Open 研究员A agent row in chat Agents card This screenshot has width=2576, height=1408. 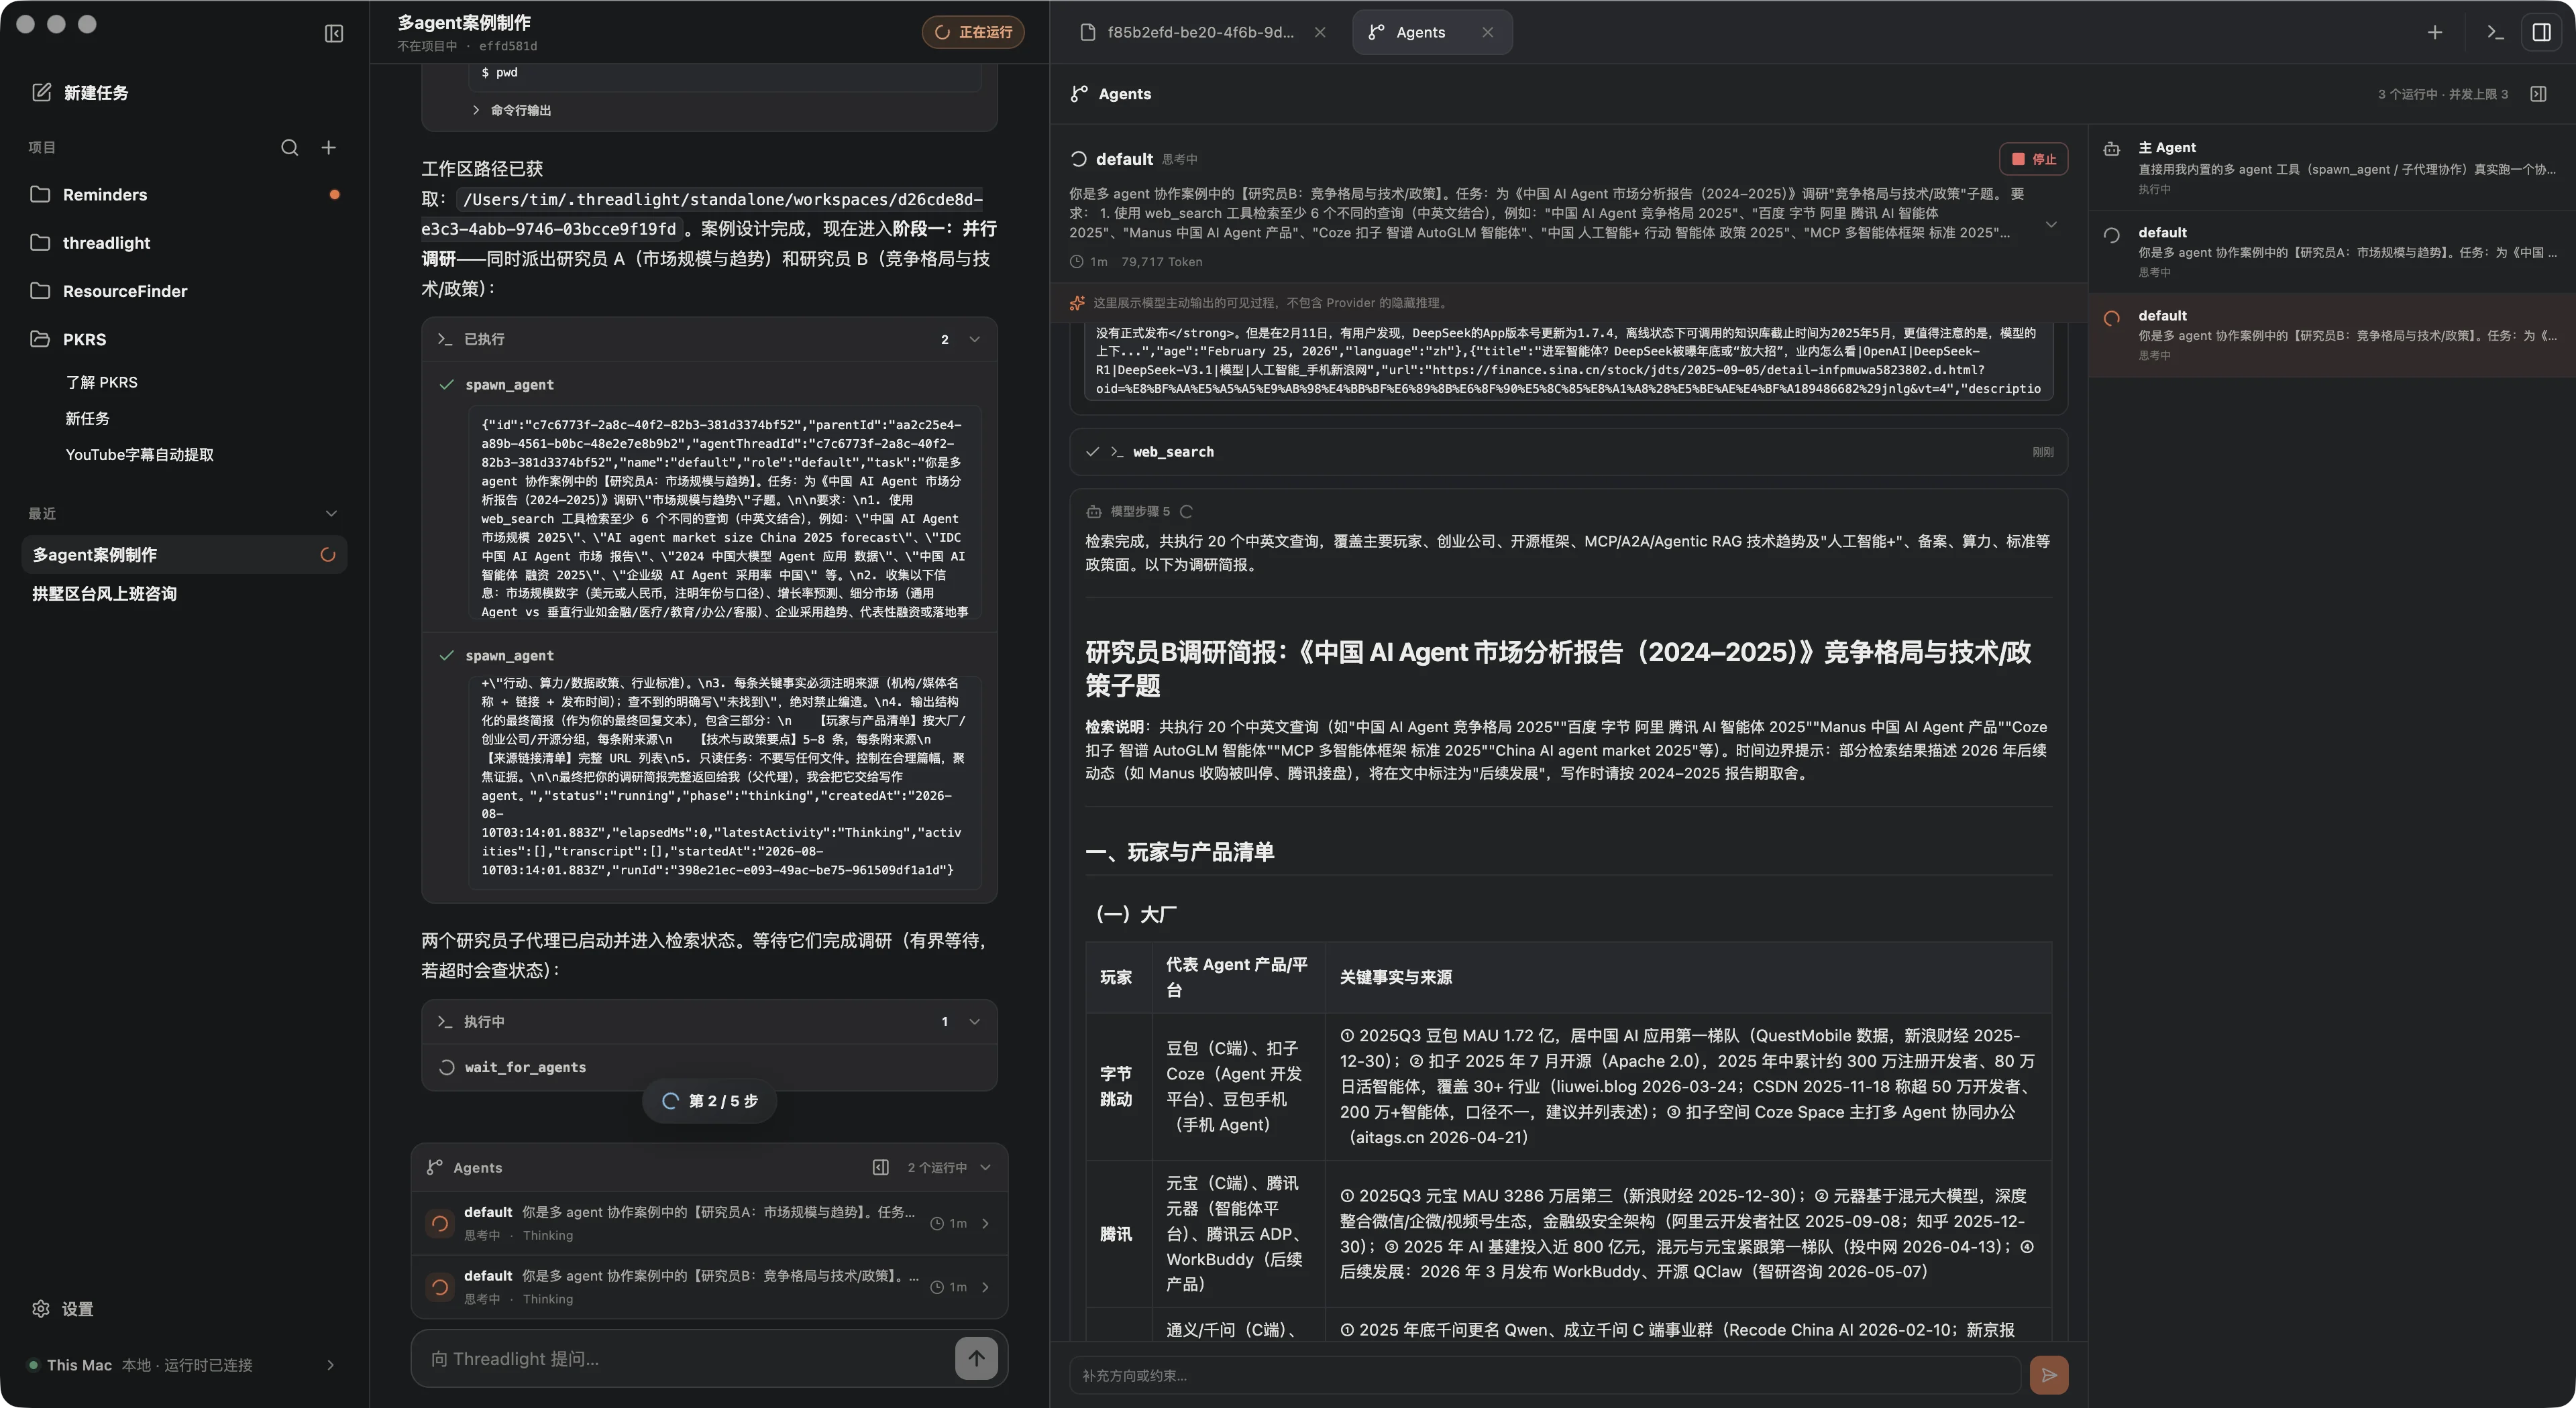point(709,1223)
